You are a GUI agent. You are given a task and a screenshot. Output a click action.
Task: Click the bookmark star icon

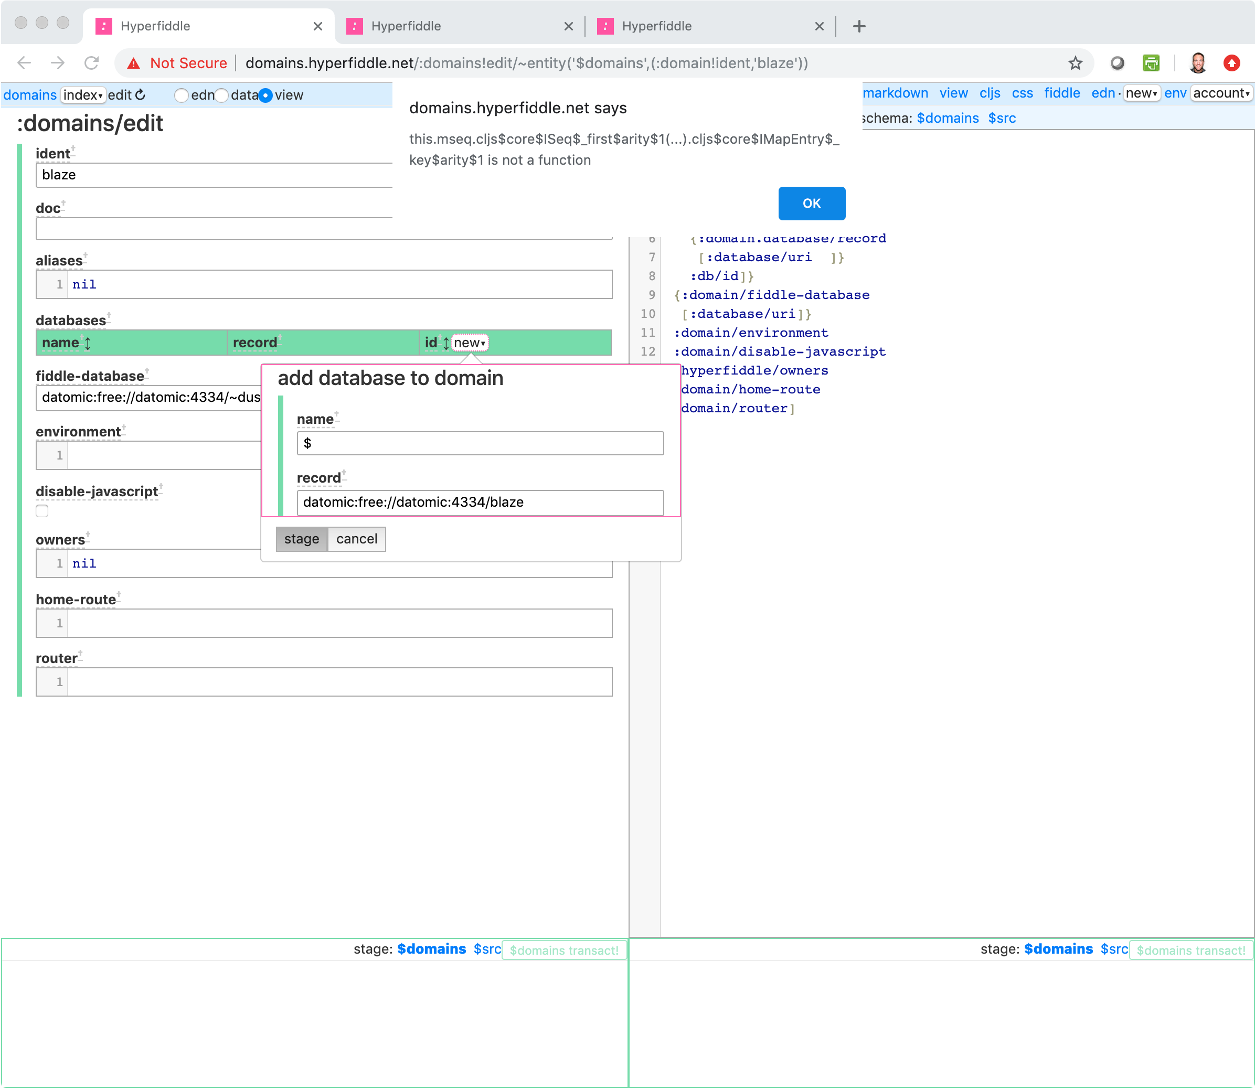tap(1075, 63)
